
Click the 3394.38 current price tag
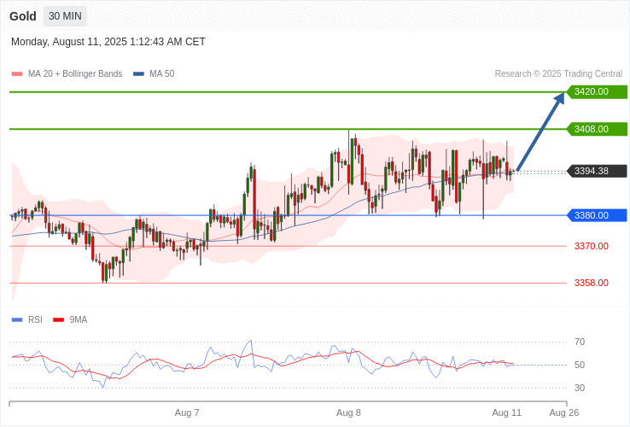[597, 171]
